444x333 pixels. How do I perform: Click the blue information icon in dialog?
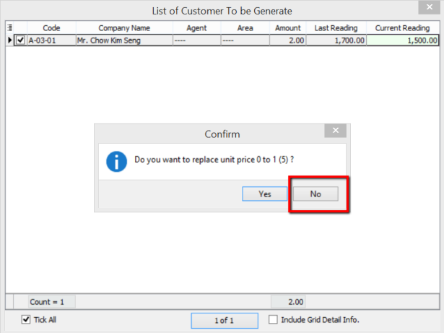coord(116,161)
